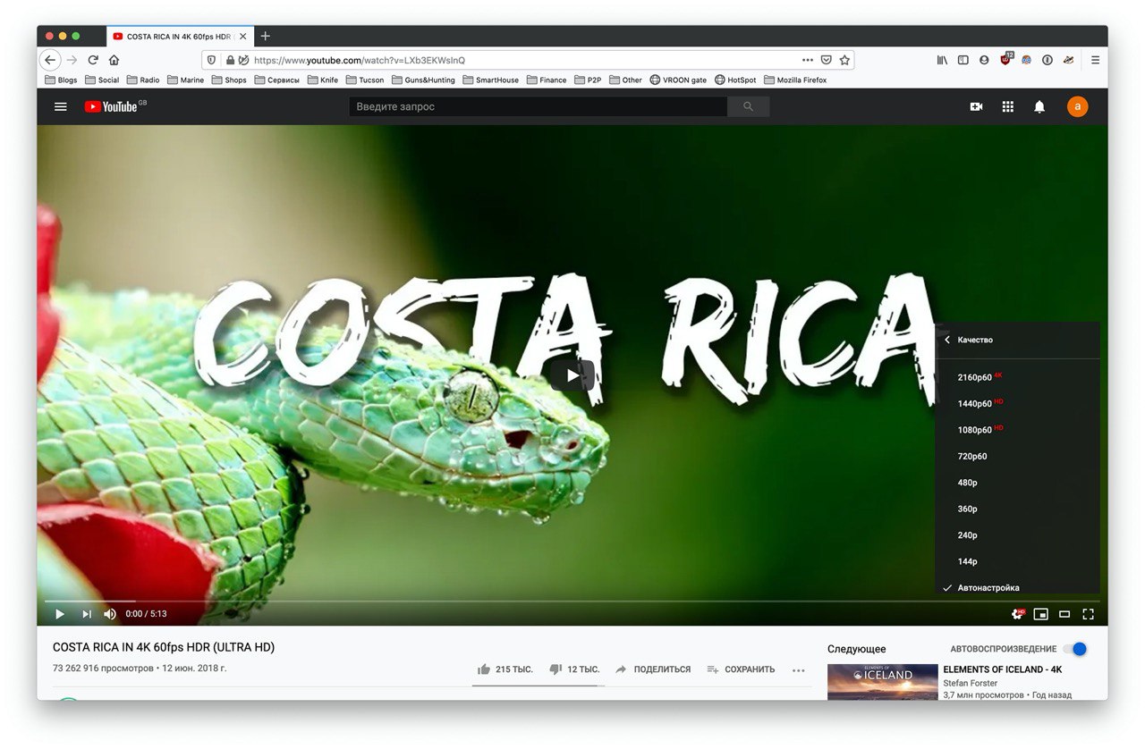Choose 1440p60 HD quality
1145x749 pixels.
point(1017,403)
